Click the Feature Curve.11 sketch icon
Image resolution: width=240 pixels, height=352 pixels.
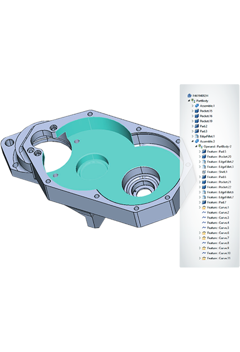[204, 258]
